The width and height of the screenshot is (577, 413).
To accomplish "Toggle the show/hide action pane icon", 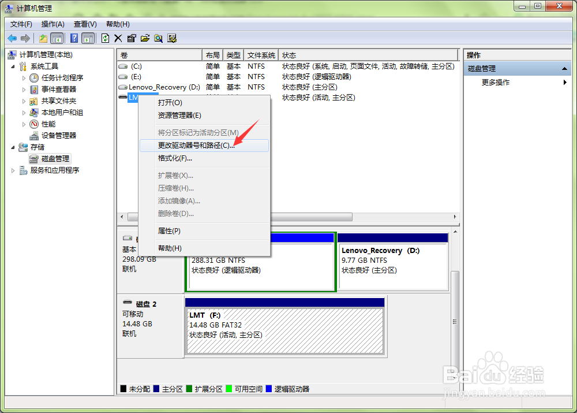I will click(x=88, y=38).
